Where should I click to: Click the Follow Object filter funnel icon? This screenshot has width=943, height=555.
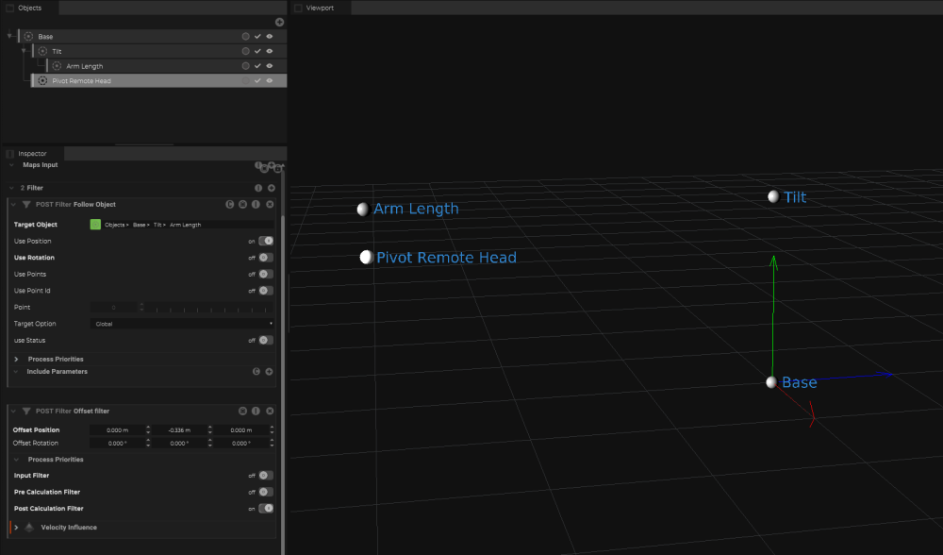point(26,204)
